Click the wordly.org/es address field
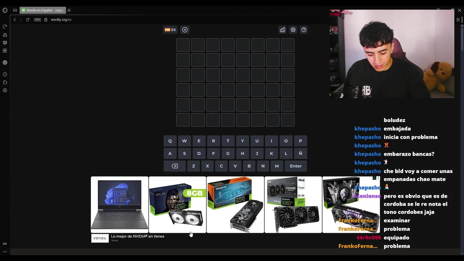The image size is (464, 261). (x=61, y=20)
